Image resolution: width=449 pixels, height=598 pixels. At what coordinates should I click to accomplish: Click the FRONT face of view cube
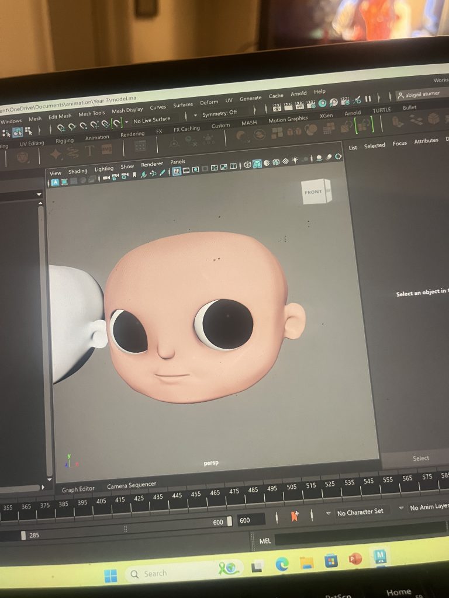(314, 192)
